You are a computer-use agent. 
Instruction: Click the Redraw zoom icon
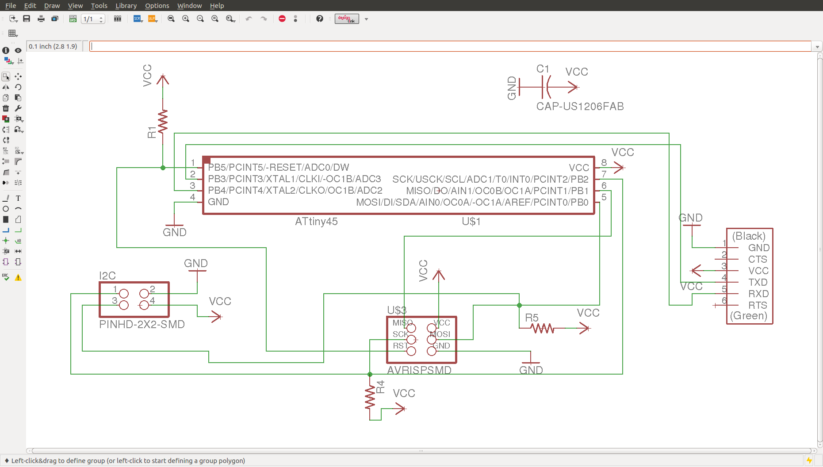tap(215, 19)
